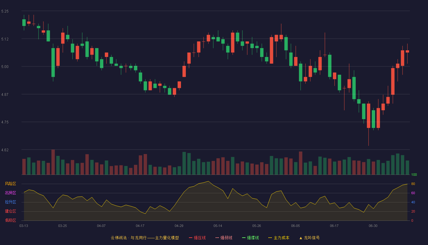
Task: Click the 低吸区 zone label
Action: coord(10,221)
